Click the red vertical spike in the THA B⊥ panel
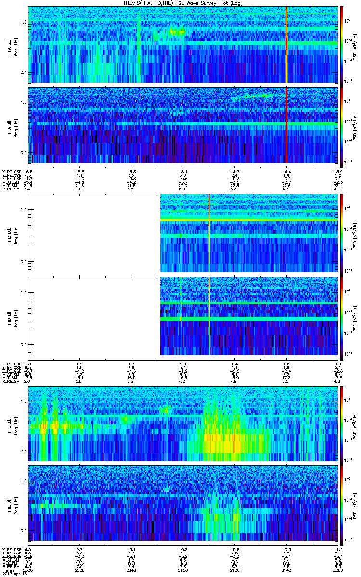This screenshot has height=577, width=361. pyautogui.click(x=286, y=45)
